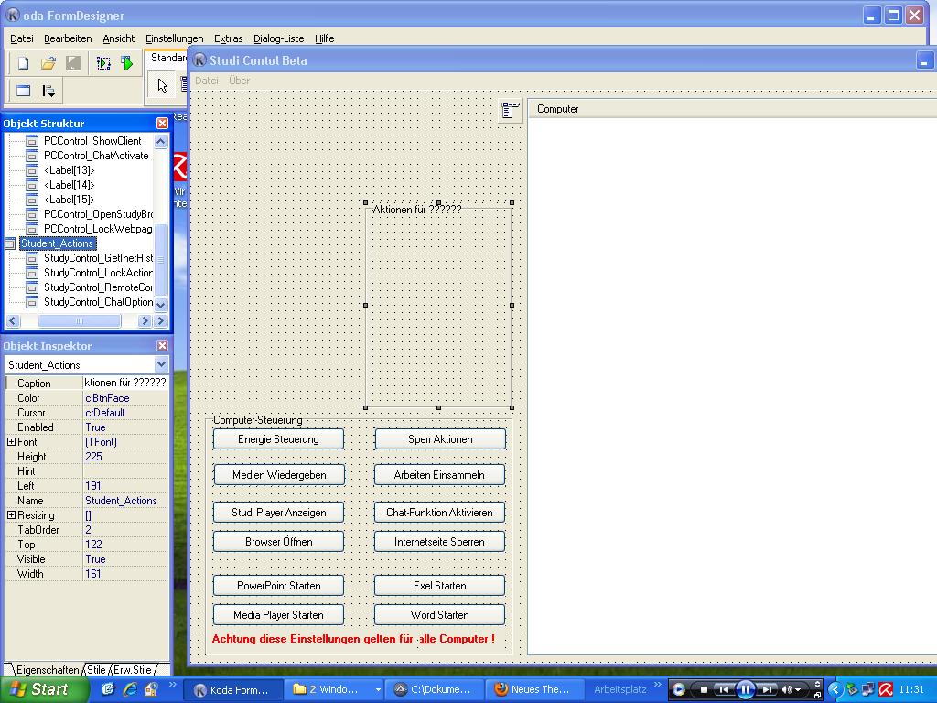Click the Generate Code icon with dotted frame
The image size is (937, 703).
point(103,63)
